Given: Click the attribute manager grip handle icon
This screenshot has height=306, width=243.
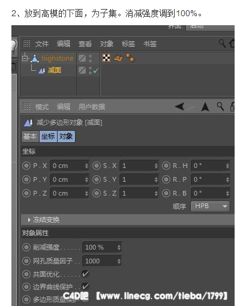Looking at the screenshot, I should click(x=26, y=106).
